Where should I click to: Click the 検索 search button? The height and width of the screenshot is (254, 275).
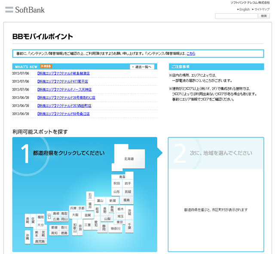tap(264, 16)
